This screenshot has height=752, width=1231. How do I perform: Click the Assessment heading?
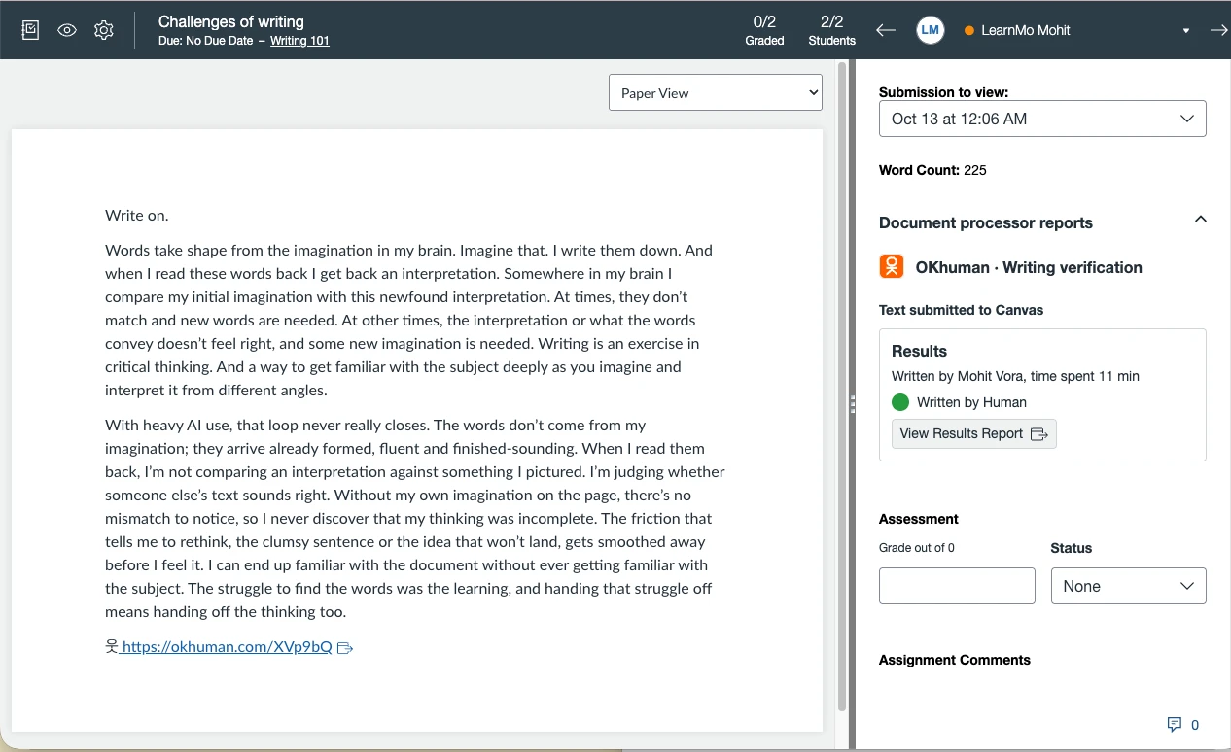tap(919, 519)
